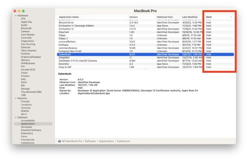
Task: Select Graphics/Displays in the sidebar
Action: [x=31, y=57]
